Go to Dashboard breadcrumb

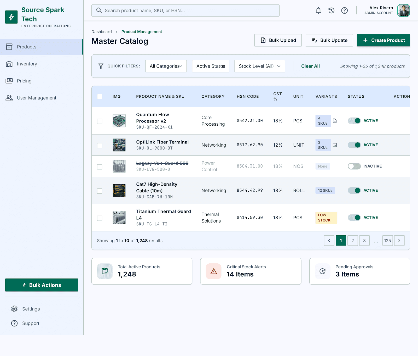102,32
